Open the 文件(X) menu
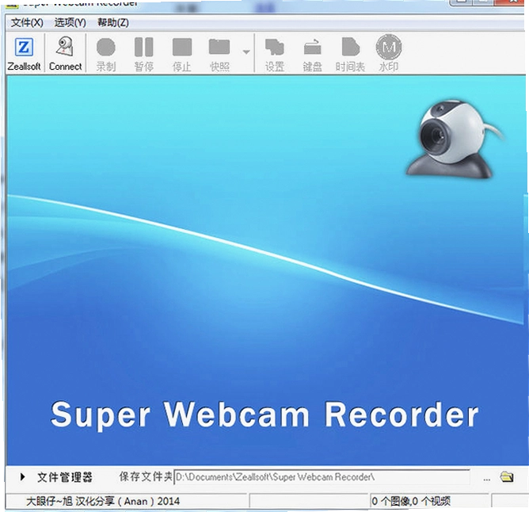Image resolution: width=529 pixels, height=512 pixels. click(27, 23)
